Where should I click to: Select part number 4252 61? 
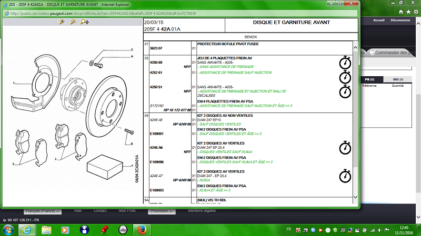(156, 73)
